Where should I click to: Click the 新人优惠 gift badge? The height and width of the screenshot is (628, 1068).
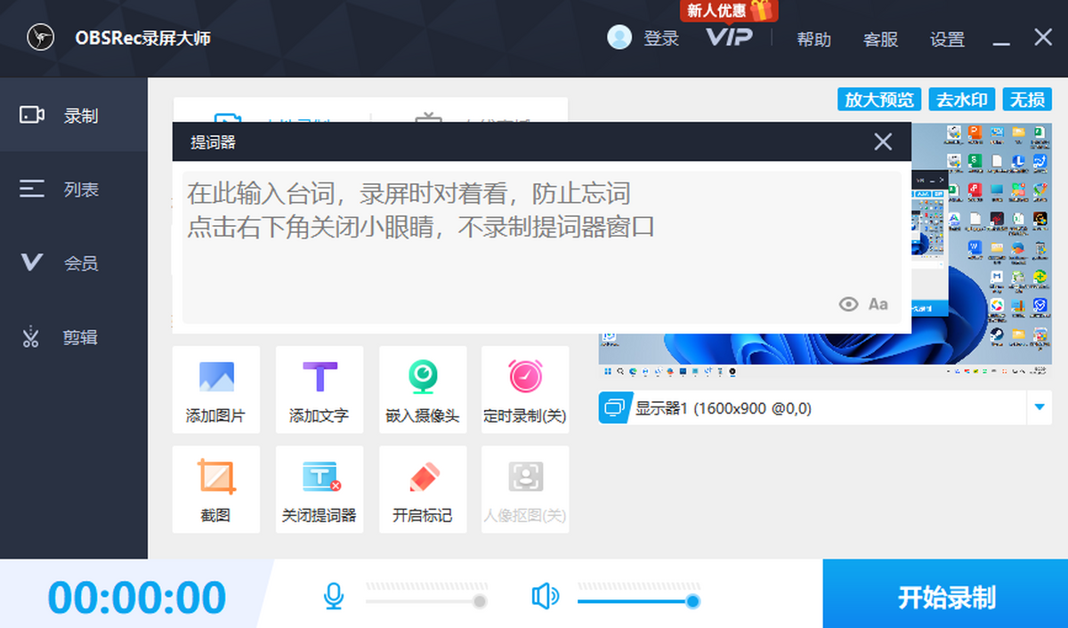click(x=730, y=11)
